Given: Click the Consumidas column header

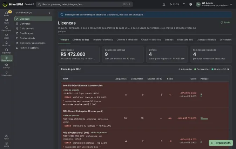Looking at the screenshot, I should pos(137,79).
